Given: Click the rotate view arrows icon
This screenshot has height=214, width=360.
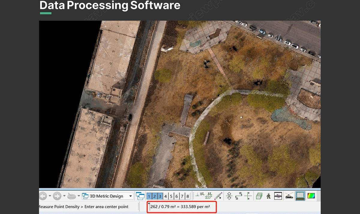Looking at the screenshot, I should 239,196.
